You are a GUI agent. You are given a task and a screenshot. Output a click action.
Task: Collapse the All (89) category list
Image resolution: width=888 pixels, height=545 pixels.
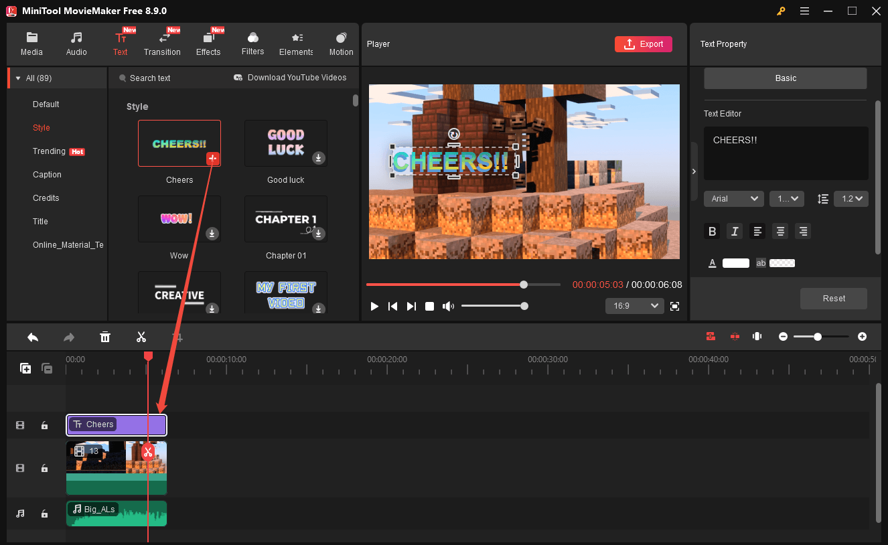tap(18, 78)
